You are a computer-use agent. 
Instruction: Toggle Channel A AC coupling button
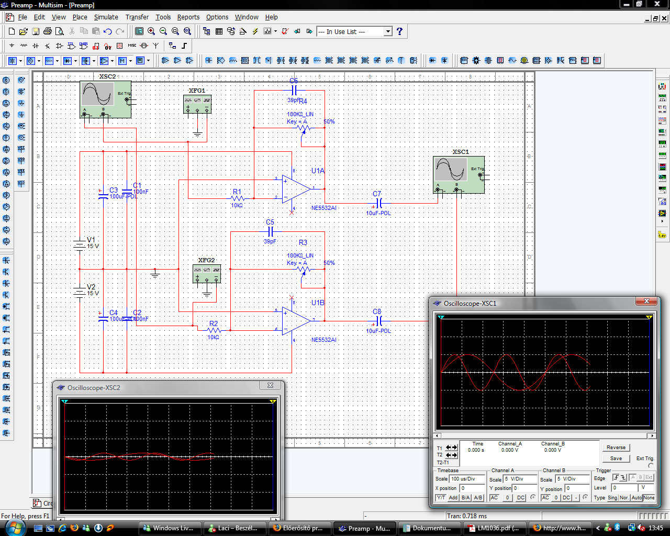(494, 497)
